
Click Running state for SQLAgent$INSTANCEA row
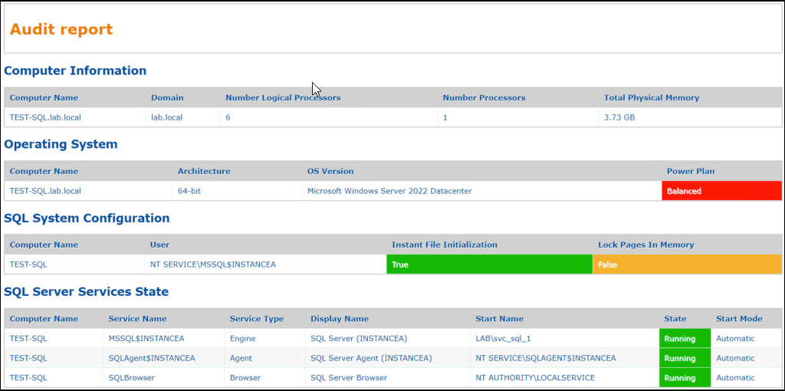(685, 358)
